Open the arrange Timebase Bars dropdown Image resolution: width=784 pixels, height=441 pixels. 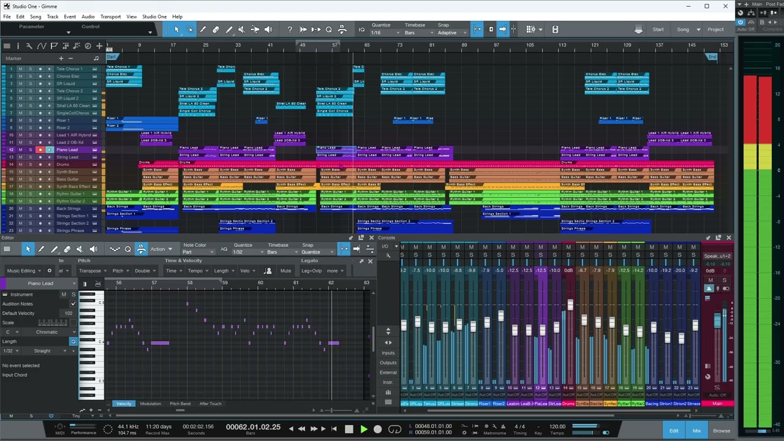pos(419,32)
